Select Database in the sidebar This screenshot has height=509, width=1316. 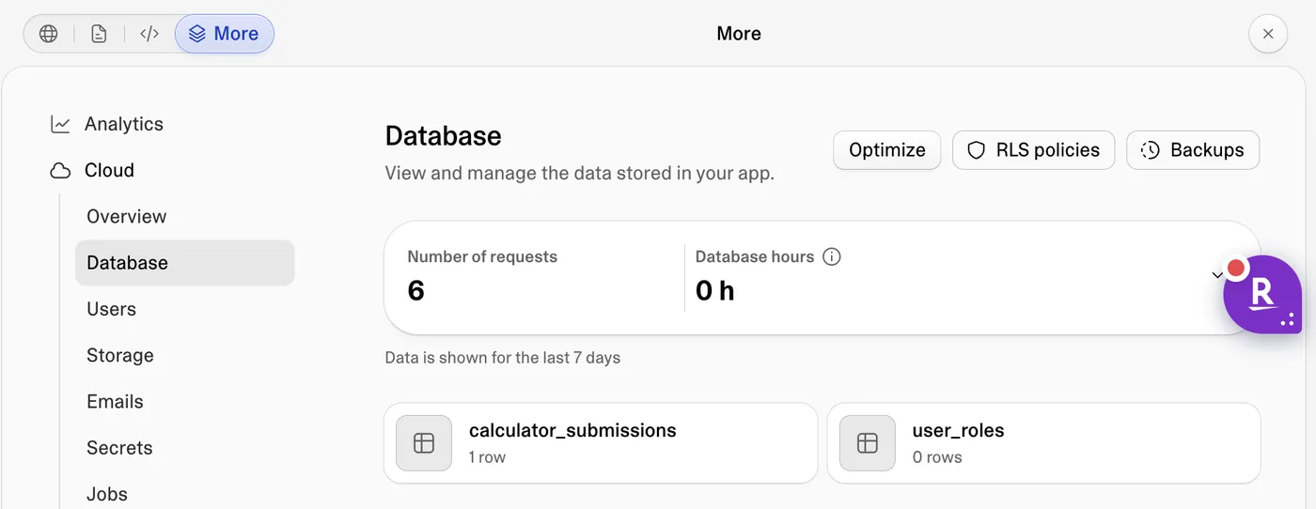click(x=185, y=263)
